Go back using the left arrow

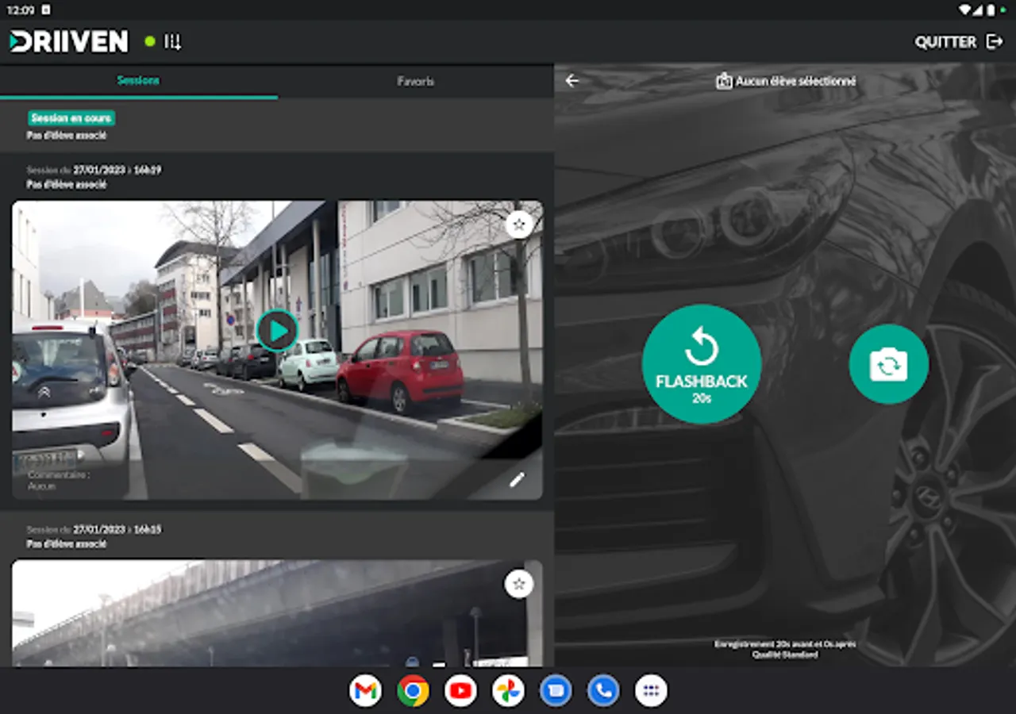[x=572, y=81]
